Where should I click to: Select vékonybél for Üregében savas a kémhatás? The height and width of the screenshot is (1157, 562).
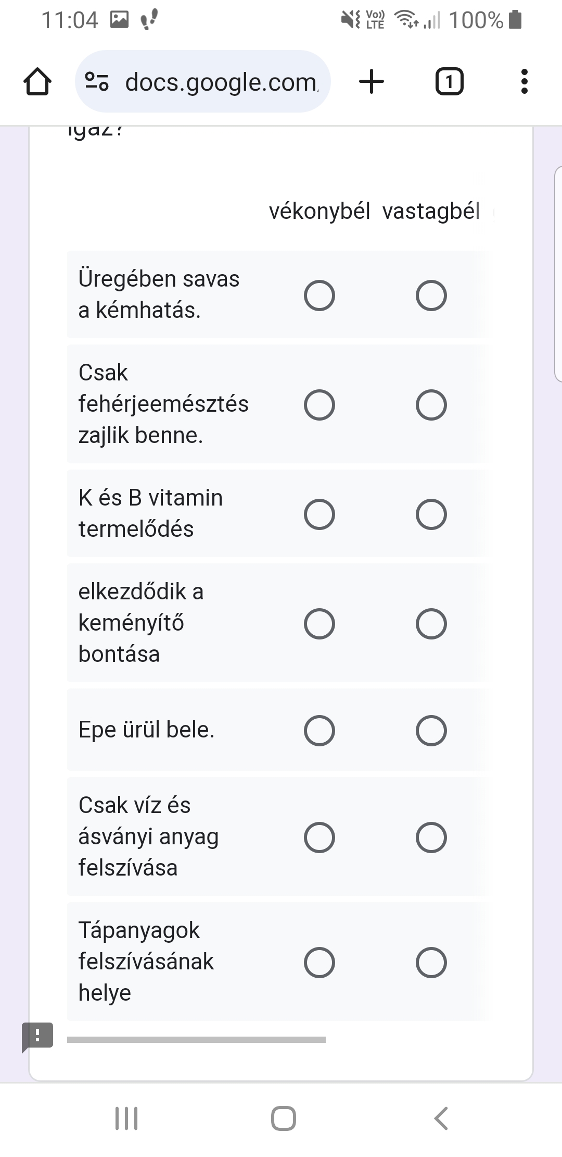tap(319, 296)
